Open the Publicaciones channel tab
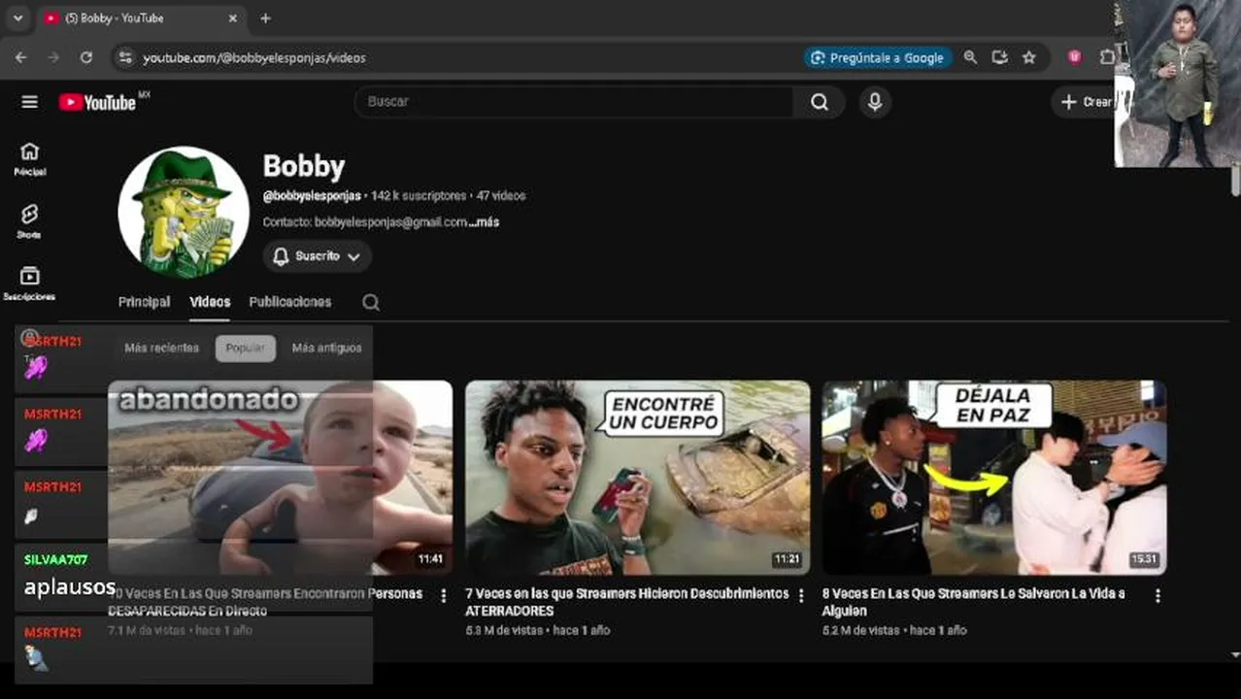This screenshot has width=1241, height=699. point(290,302)
